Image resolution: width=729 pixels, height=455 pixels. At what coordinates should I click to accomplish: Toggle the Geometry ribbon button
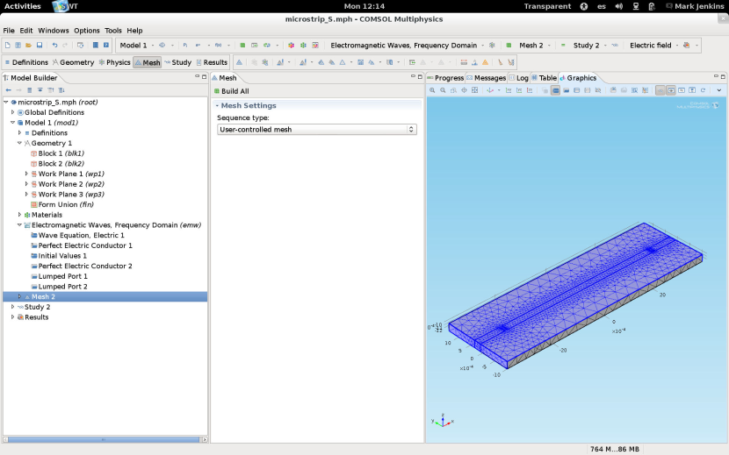point(73,62)
